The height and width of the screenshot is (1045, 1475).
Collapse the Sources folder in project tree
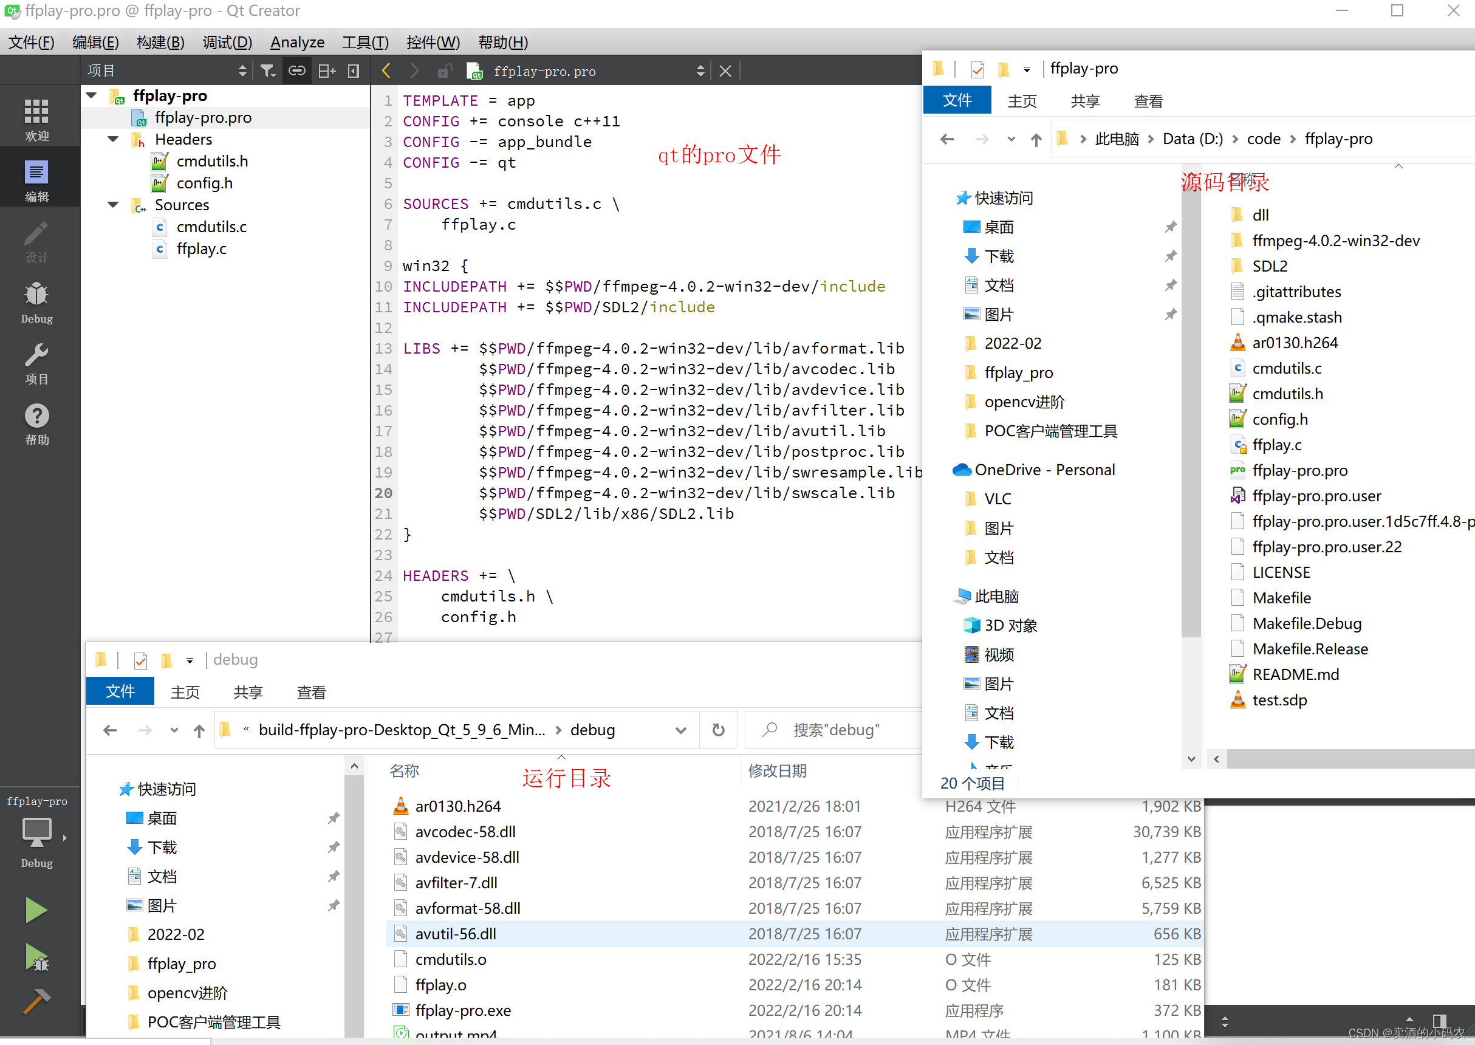pos(114,205)
